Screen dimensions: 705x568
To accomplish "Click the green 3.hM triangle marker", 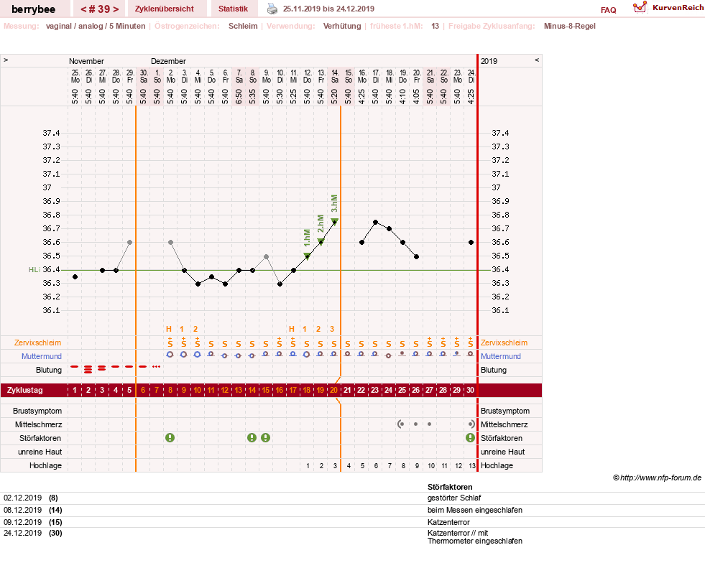I will (x=334, y=221).
